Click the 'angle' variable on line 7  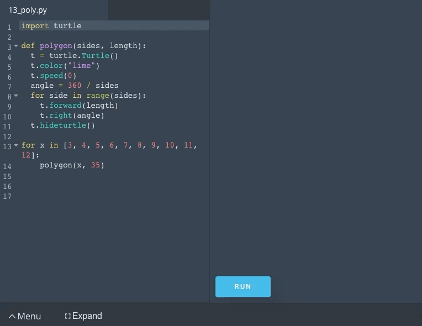tap(42, 86)
